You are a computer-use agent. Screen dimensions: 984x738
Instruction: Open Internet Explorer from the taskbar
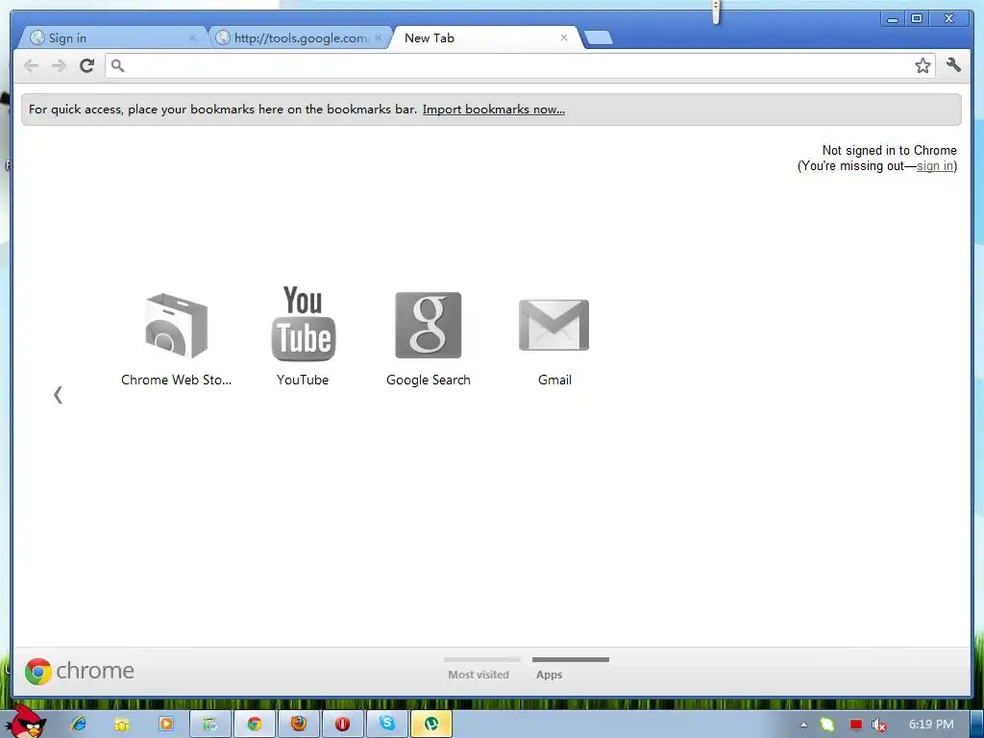pyautogui.click(x=79, y=724)
